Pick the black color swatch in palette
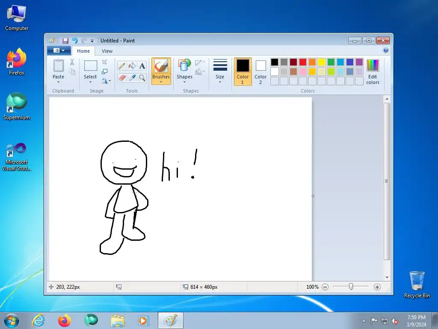Screen dimensions: 438x329 275,62
